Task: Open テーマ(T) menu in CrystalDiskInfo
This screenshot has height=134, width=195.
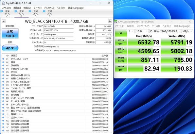Action: pos(38,8)
